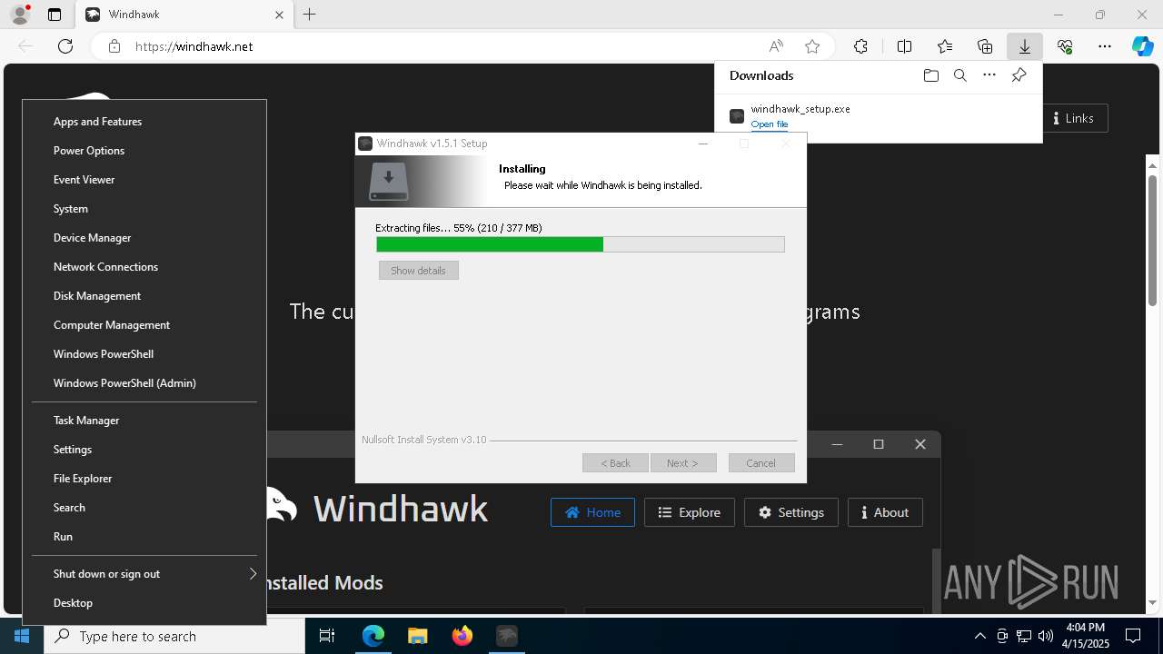Open notification center icon
Image resolution: width=1163 pixels, height=654 pixels.
[1133, 636]
